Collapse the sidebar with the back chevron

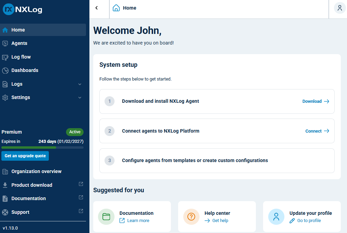(97, 8)
